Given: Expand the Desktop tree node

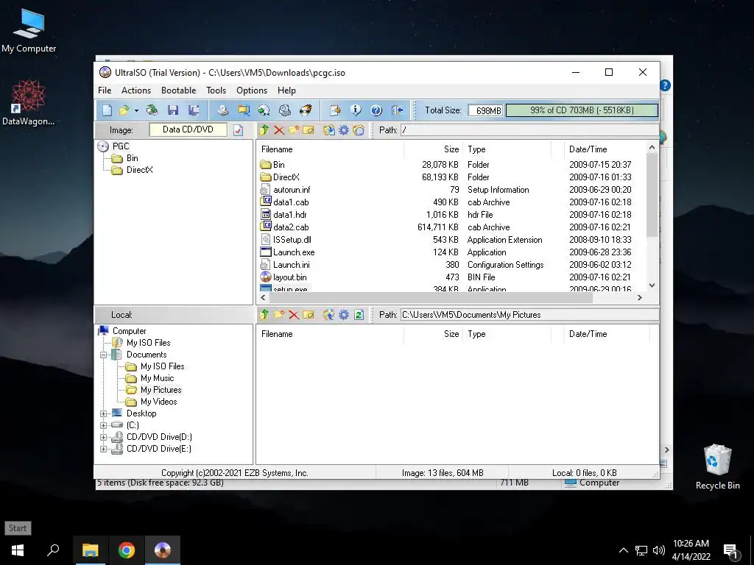Looking at the screenshot, I should point(103,413).
